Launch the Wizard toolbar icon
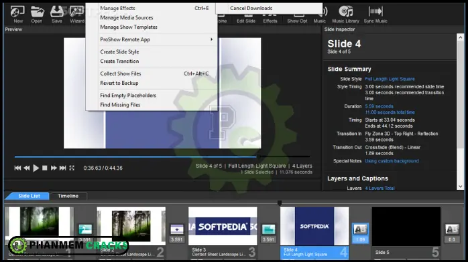 pos(77,14)
